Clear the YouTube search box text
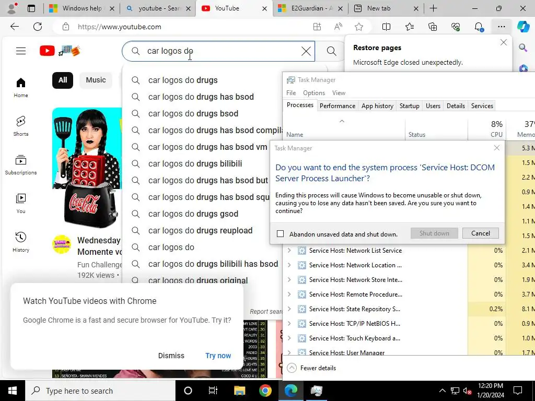Image resolution: width=535 pixels, height=401 pixels. [x=306, y=51]
